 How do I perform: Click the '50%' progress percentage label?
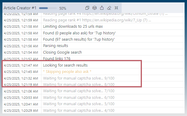[63, 8]
